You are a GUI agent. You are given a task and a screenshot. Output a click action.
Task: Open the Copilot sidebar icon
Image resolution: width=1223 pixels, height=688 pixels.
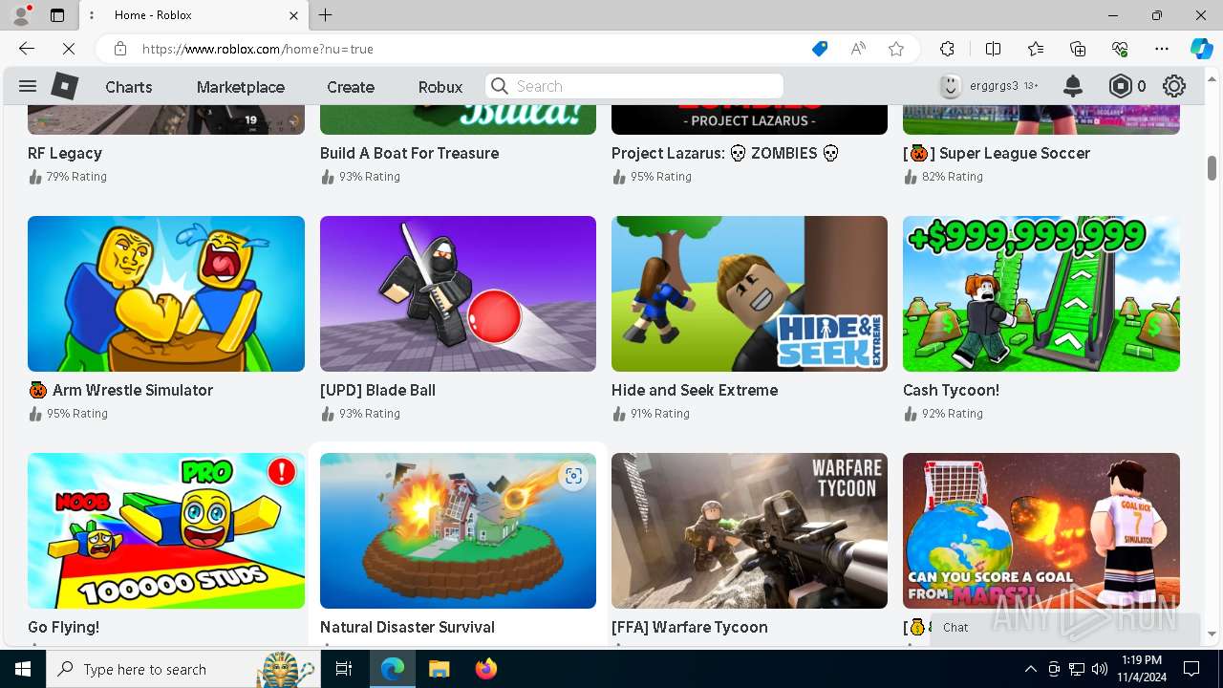(x=1201, y=49)
